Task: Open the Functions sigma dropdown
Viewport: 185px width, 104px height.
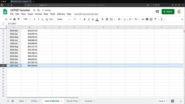Action: pos(162,19)
